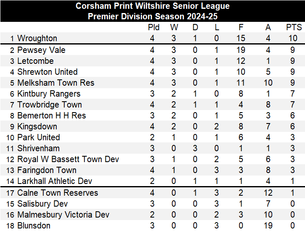Click the PTS column header
This screenshot has width=305, height=231.
(294, 27)
